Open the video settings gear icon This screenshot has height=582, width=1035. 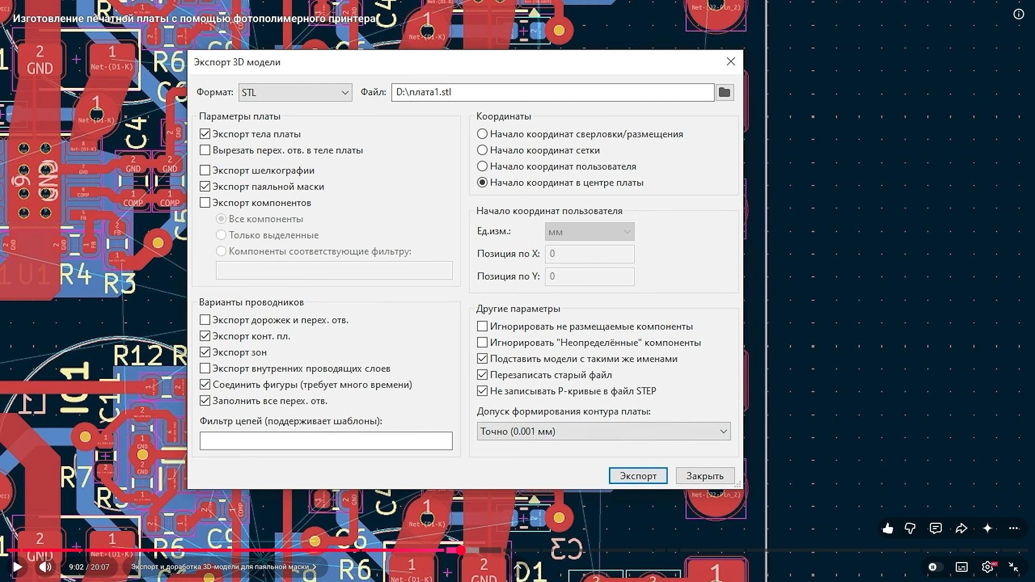pos(988,567)
